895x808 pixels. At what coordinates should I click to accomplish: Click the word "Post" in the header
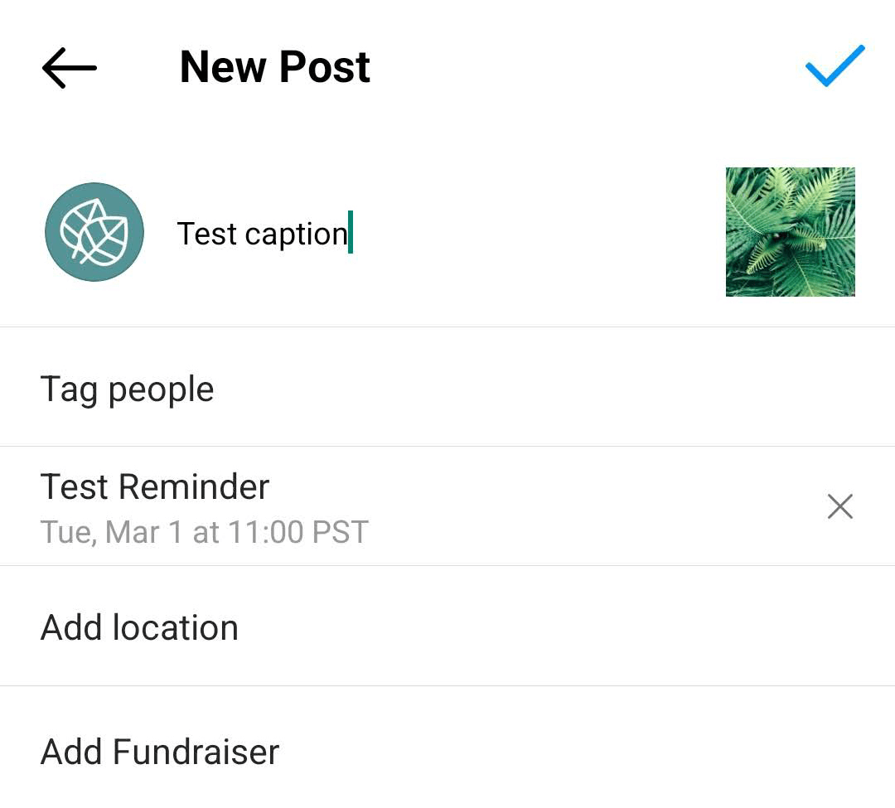coord(325,67)
